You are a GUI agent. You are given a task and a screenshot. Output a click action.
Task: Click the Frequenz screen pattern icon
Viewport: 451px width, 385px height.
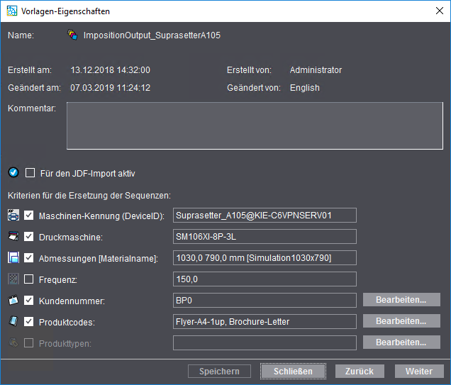[x=13, y=279]
